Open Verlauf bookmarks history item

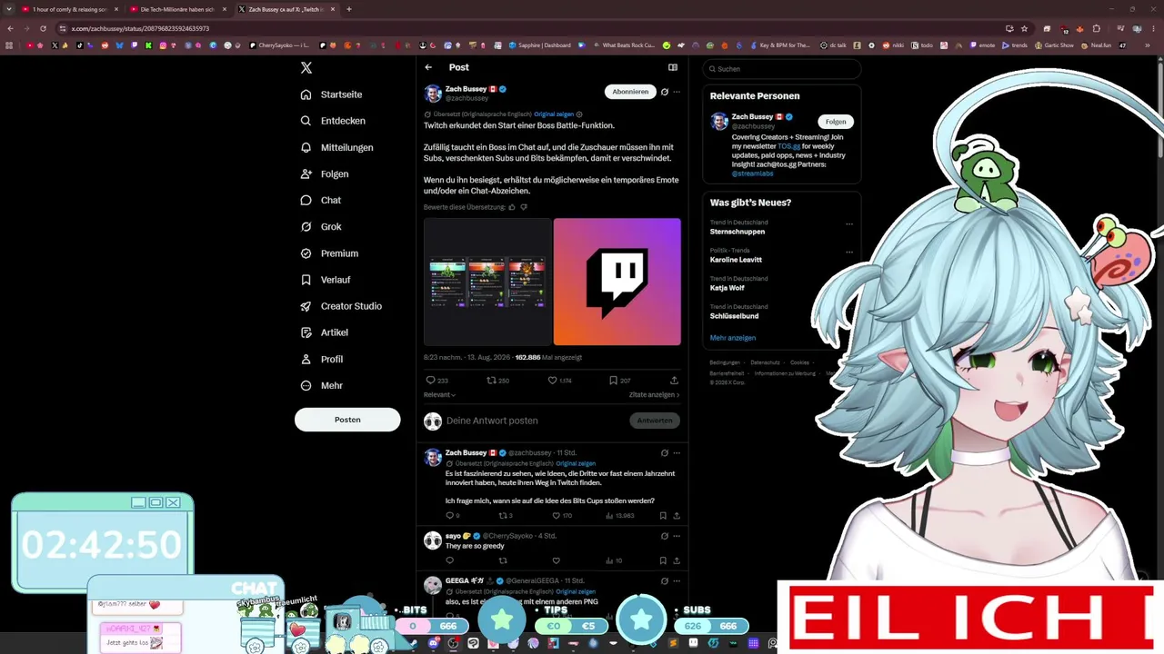click(326, 280)
